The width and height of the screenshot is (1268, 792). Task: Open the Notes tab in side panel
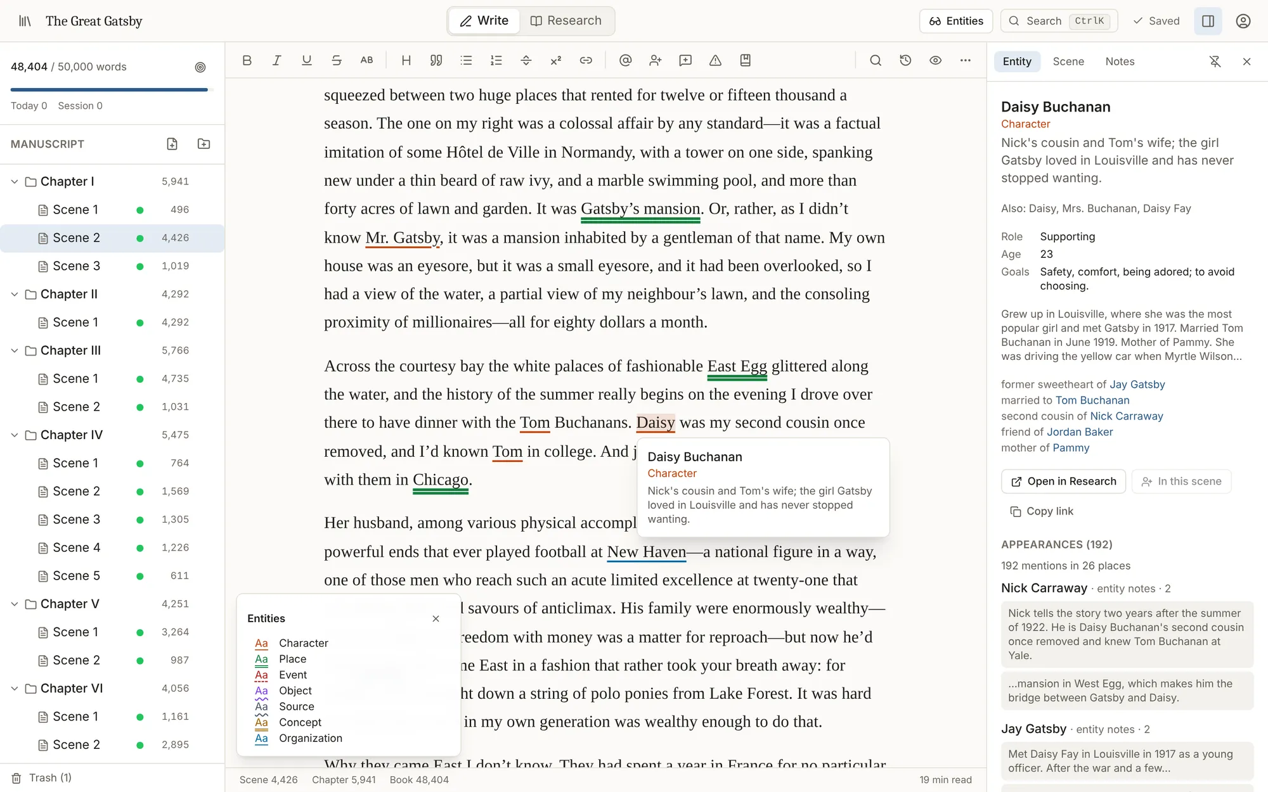click(x=1120, y=61)
